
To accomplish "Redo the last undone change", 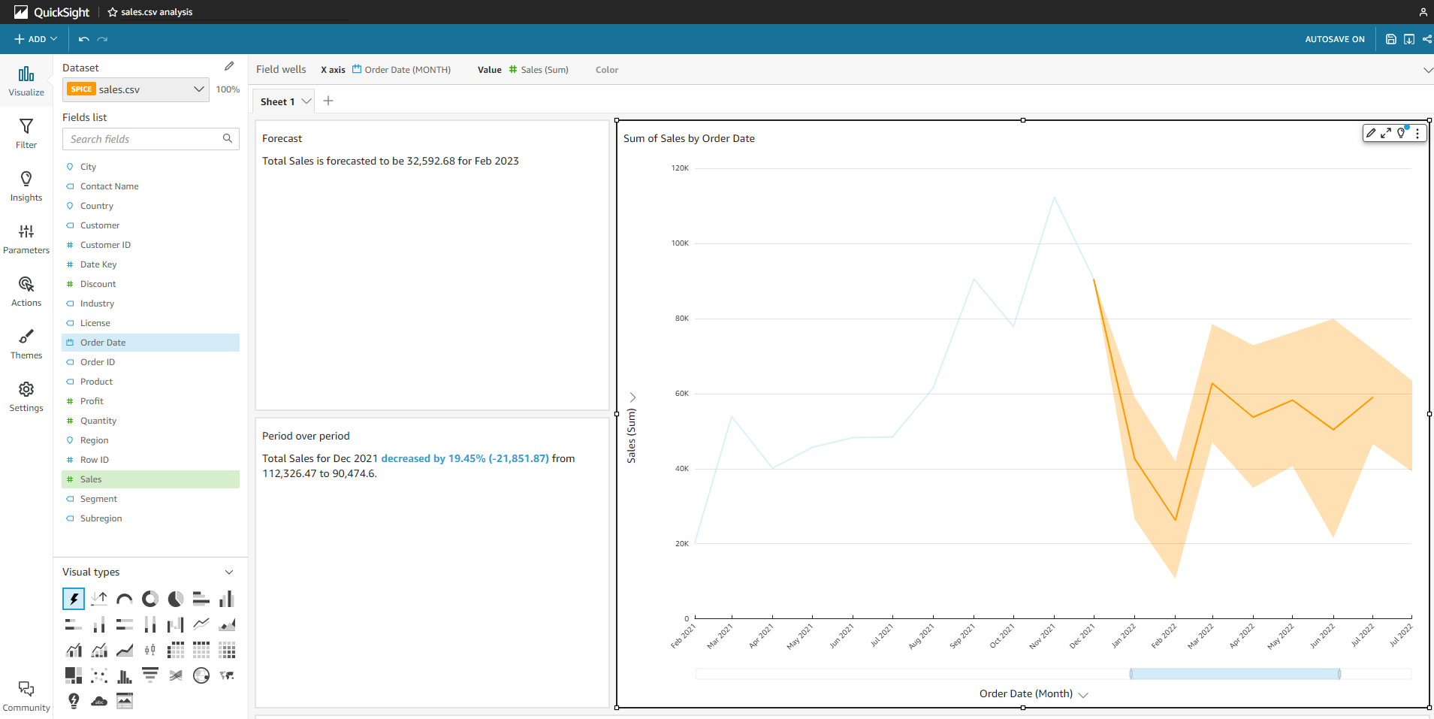I will [103, 39].
